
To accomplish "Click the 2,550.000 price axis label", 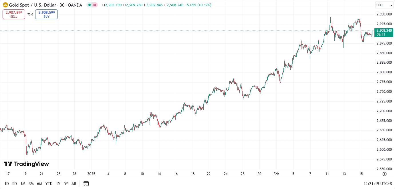I will coord(384,168).
